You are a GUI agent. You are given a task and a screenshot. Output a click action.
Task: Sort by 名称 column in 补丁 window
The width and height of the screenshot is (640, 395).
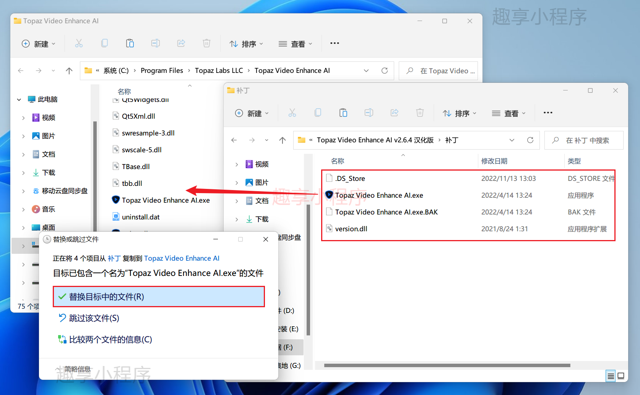pos(337,161)
